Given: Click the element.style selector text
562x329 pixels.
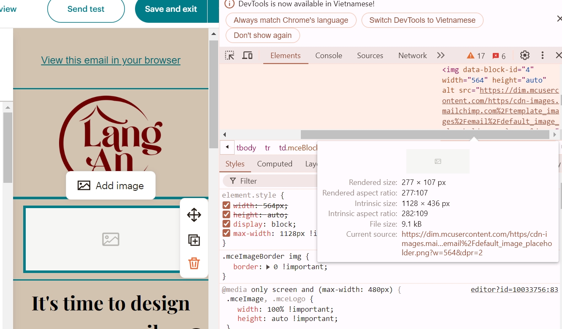Looking at the screenshot, I should 249,195.
